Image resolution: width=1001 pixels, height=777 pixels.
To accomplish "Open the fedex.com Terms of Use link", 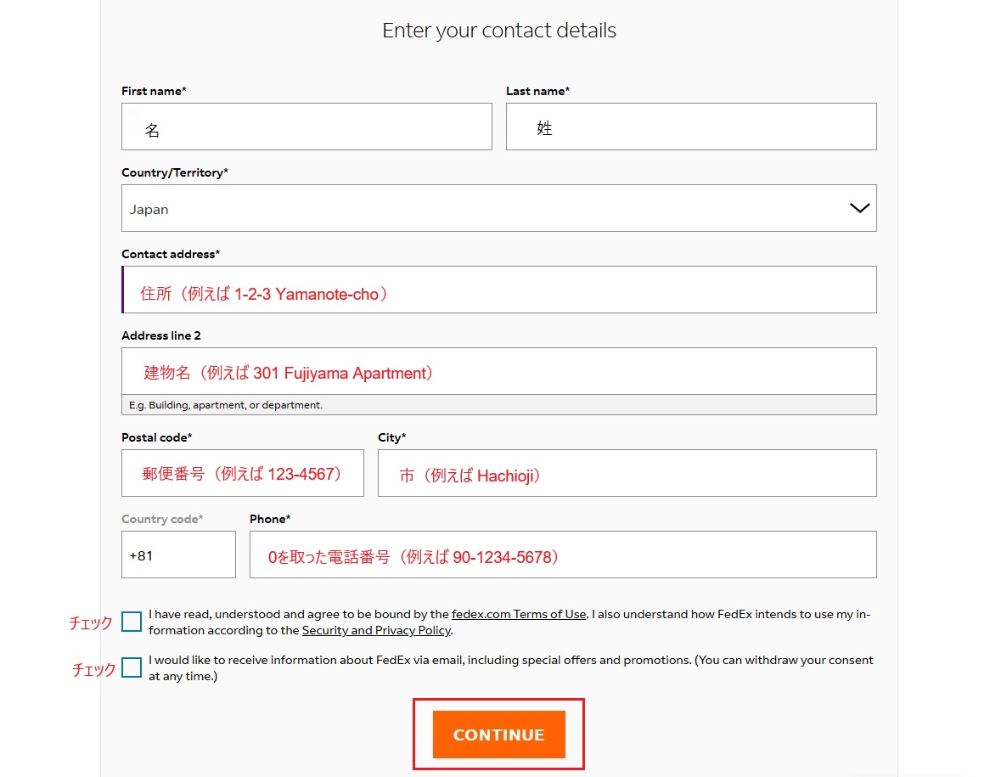I will click(519, 614).
